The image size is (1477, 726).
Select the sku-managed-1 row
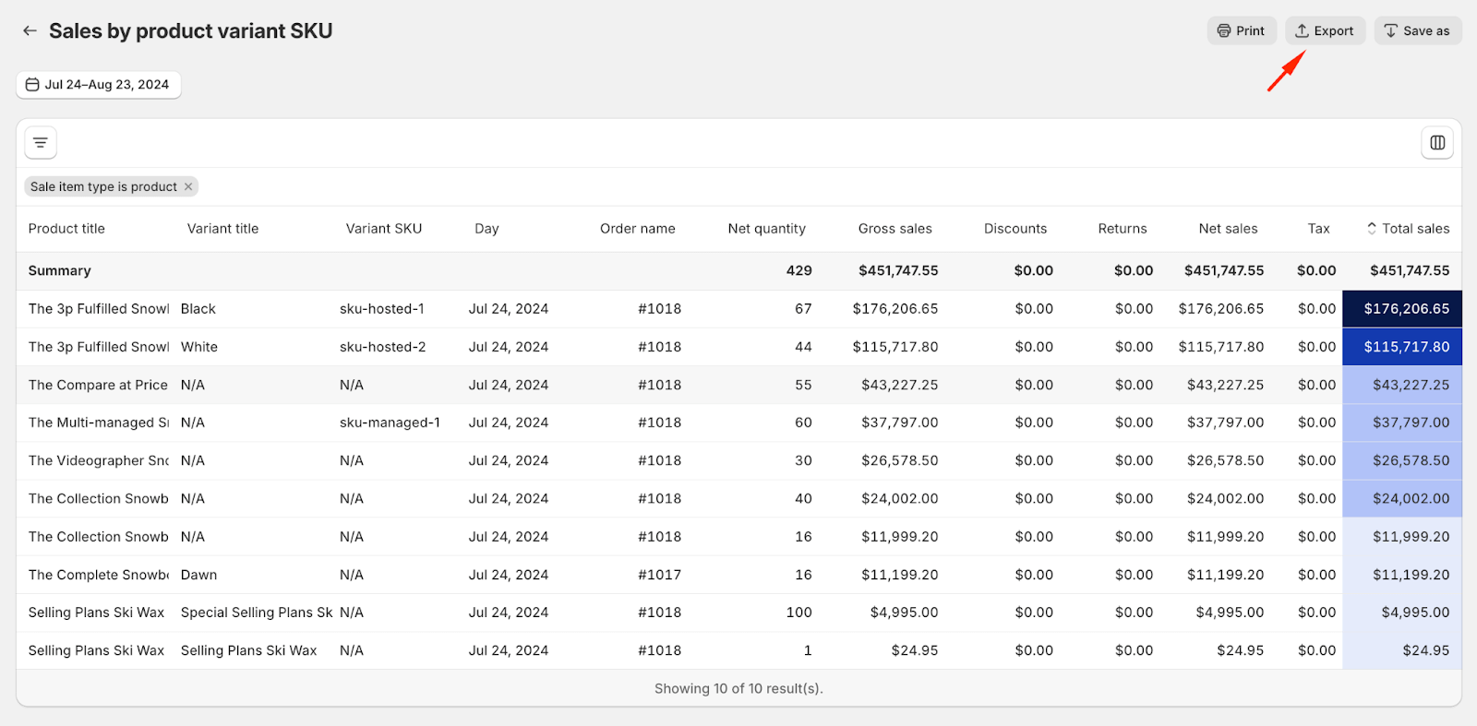click(x=390, y=423)
